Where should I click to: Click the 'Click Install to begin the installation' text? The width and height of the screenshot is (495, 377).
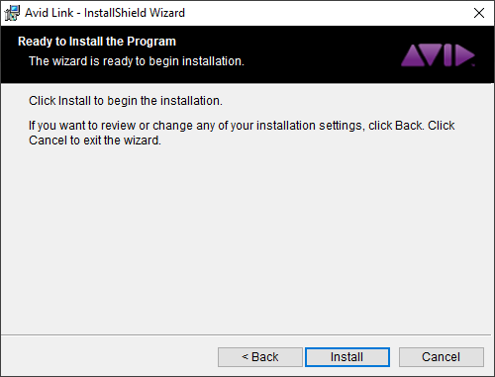tap(126, 101)
